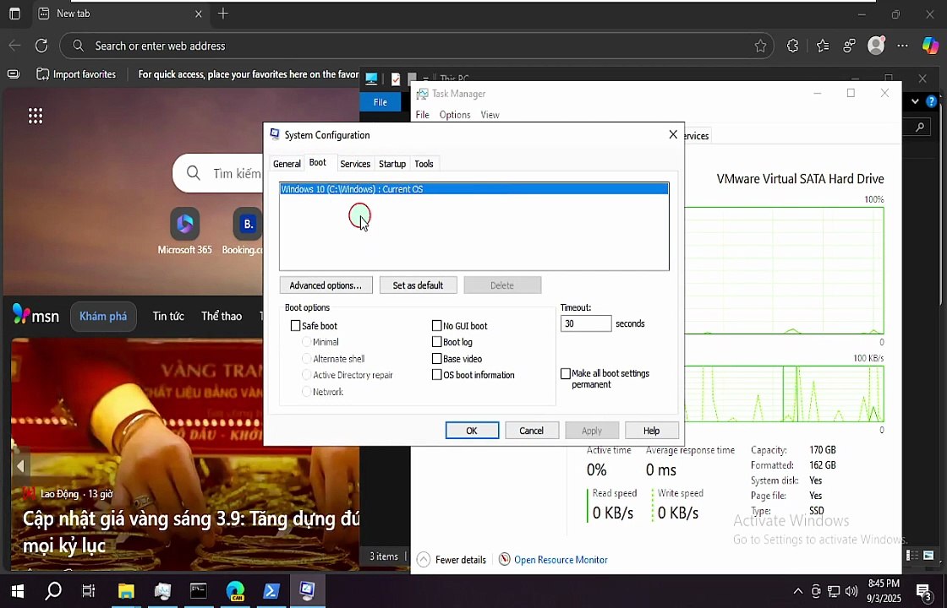Open the gold price news article headline
This screenshot has height=608, width=947.
tap(191, 531)
